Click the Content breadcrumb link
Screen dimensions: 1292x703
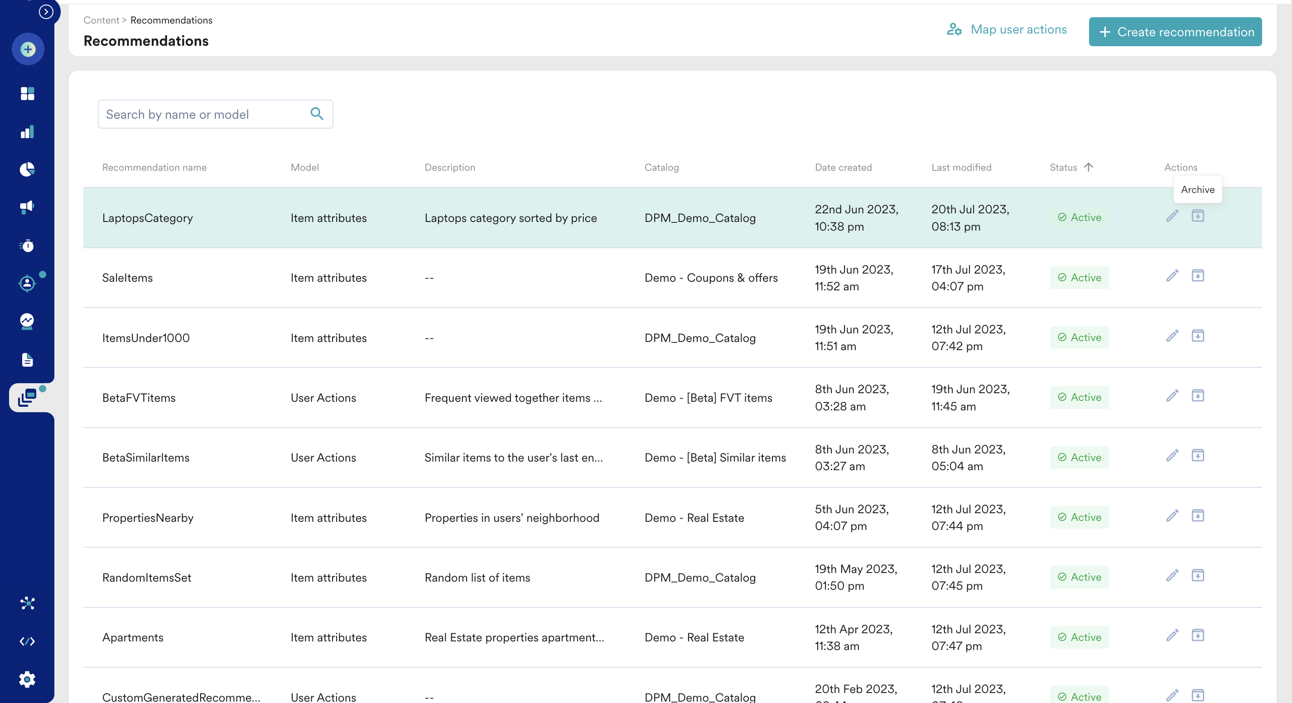(101, 20)
